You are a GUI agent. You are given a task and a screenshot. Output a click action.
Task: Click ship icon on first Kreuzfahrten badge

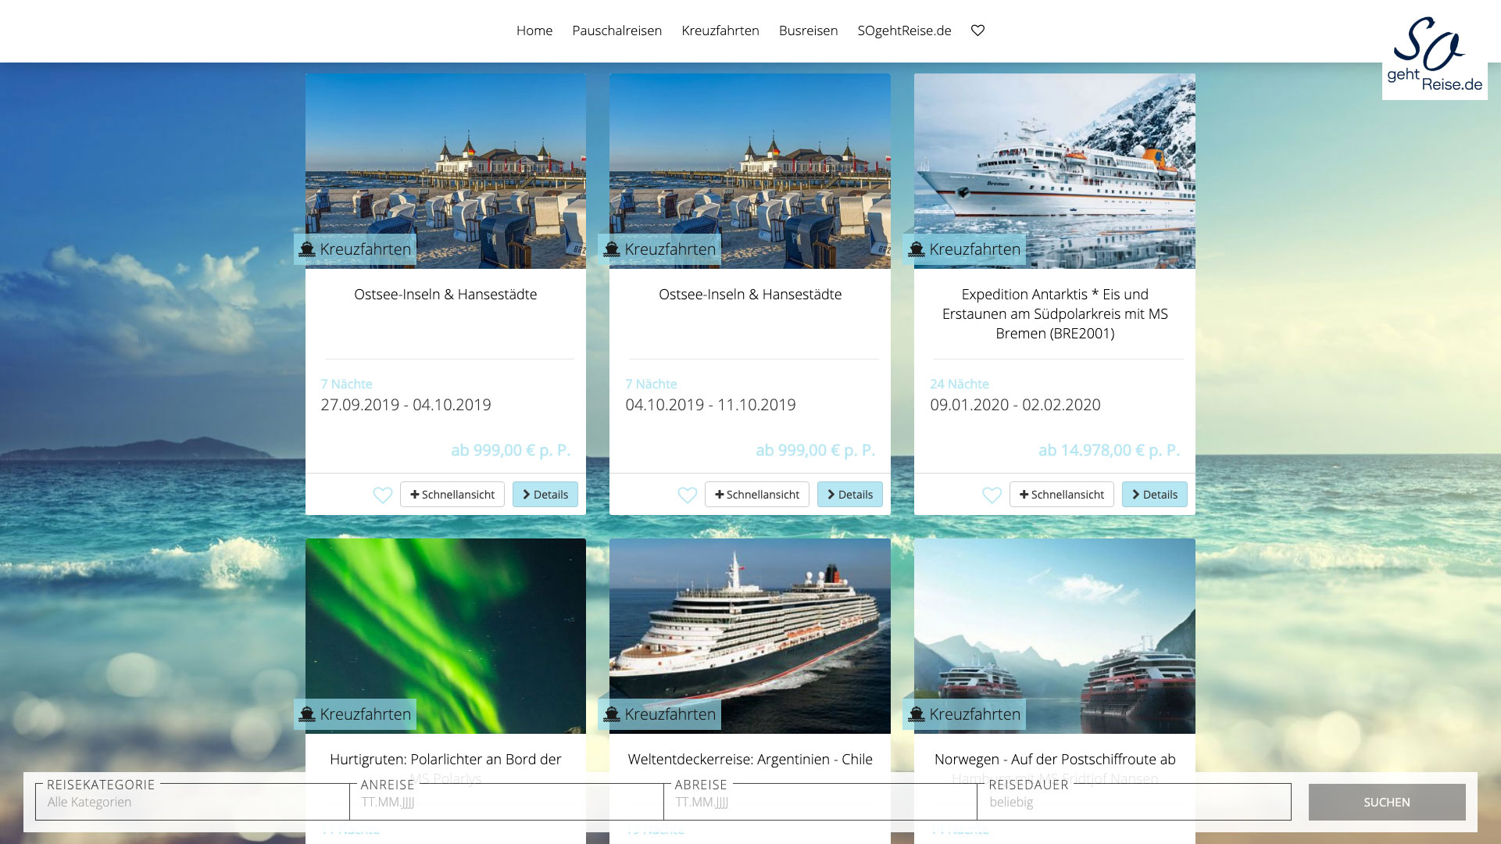[x=307, y=249]
